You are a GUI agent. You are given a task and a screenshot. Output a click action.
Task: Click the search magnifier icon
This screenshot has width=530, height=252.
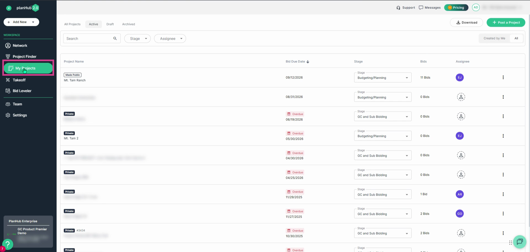[115, 39]
